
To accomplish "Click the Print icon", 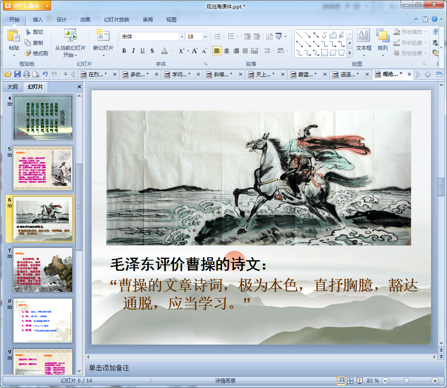I will pyautogui.click(x=27, y=74).
